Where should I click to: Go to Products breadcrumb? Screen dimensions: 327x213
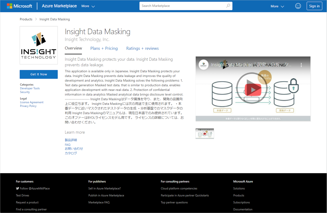26,19
